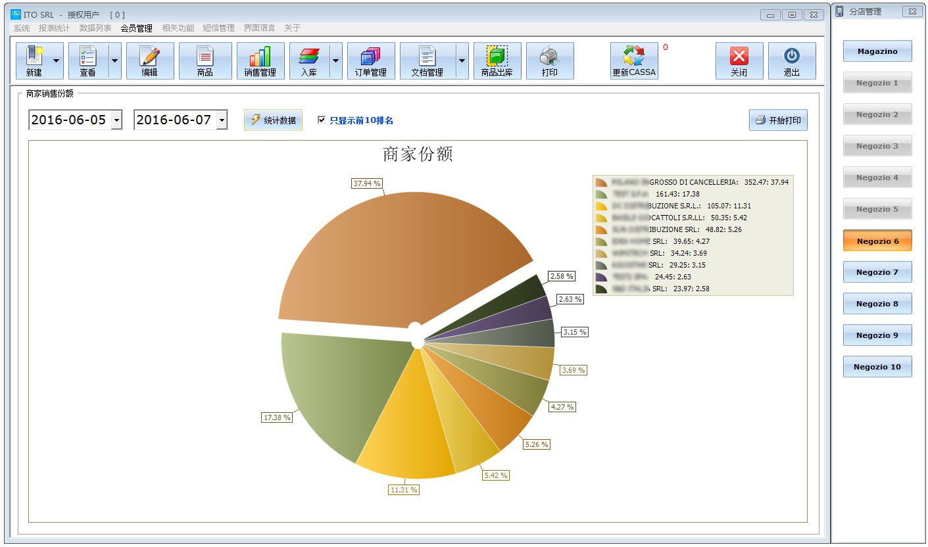Image resolution: width=928 pixels, height=547 pixels.
Task: Click the 开始打印 button
Action: click(x=778, y=120)
